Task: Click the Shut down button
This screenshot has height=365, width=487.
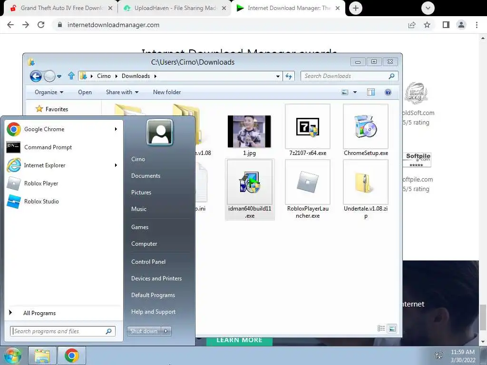Action: tap(144, 331)
